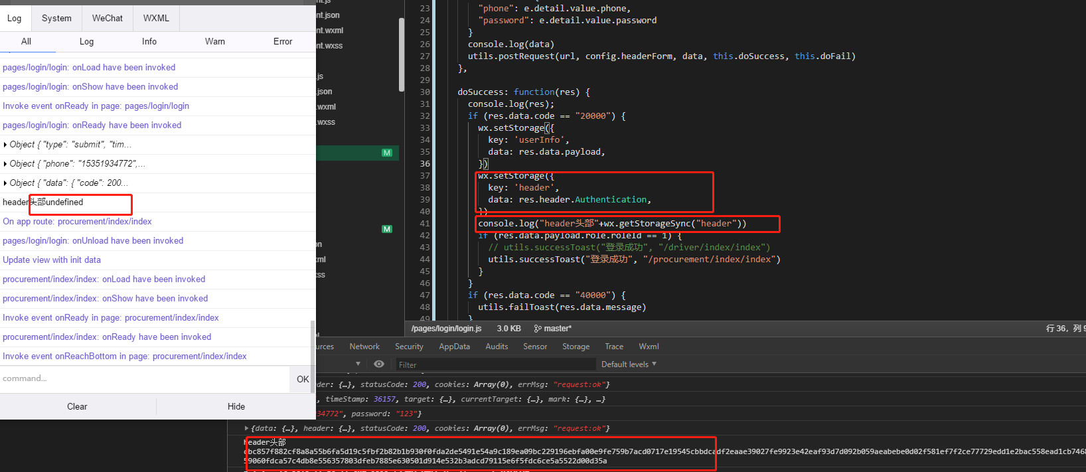The height and width of the screenshot is (472, 1086).
Task: Select the Warn log filter
Action: coord(215,41)
